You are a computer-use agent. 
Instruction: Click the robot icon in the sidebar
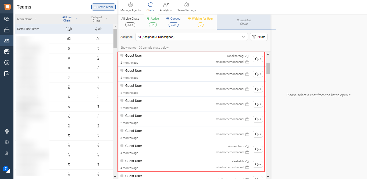[x=7, y=131]
